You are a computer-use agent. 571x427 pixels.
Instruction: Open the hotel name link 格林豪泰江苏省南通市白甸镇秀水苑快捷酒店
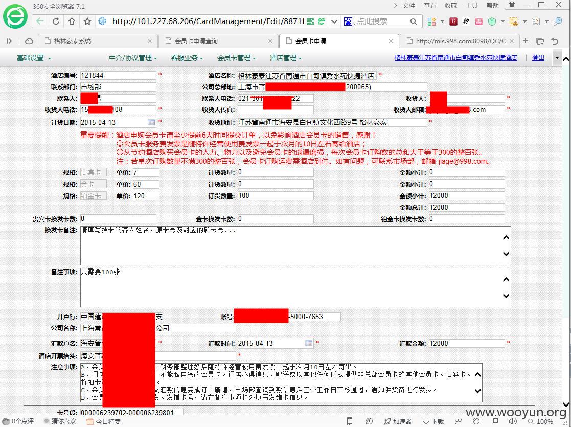(x=455, y=58)
